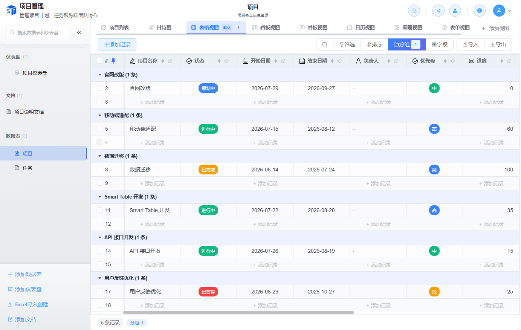This screenshot has height=330, width=521.
Task: Switch to the 表单视图 tab
Action: (x=456, y=27)
